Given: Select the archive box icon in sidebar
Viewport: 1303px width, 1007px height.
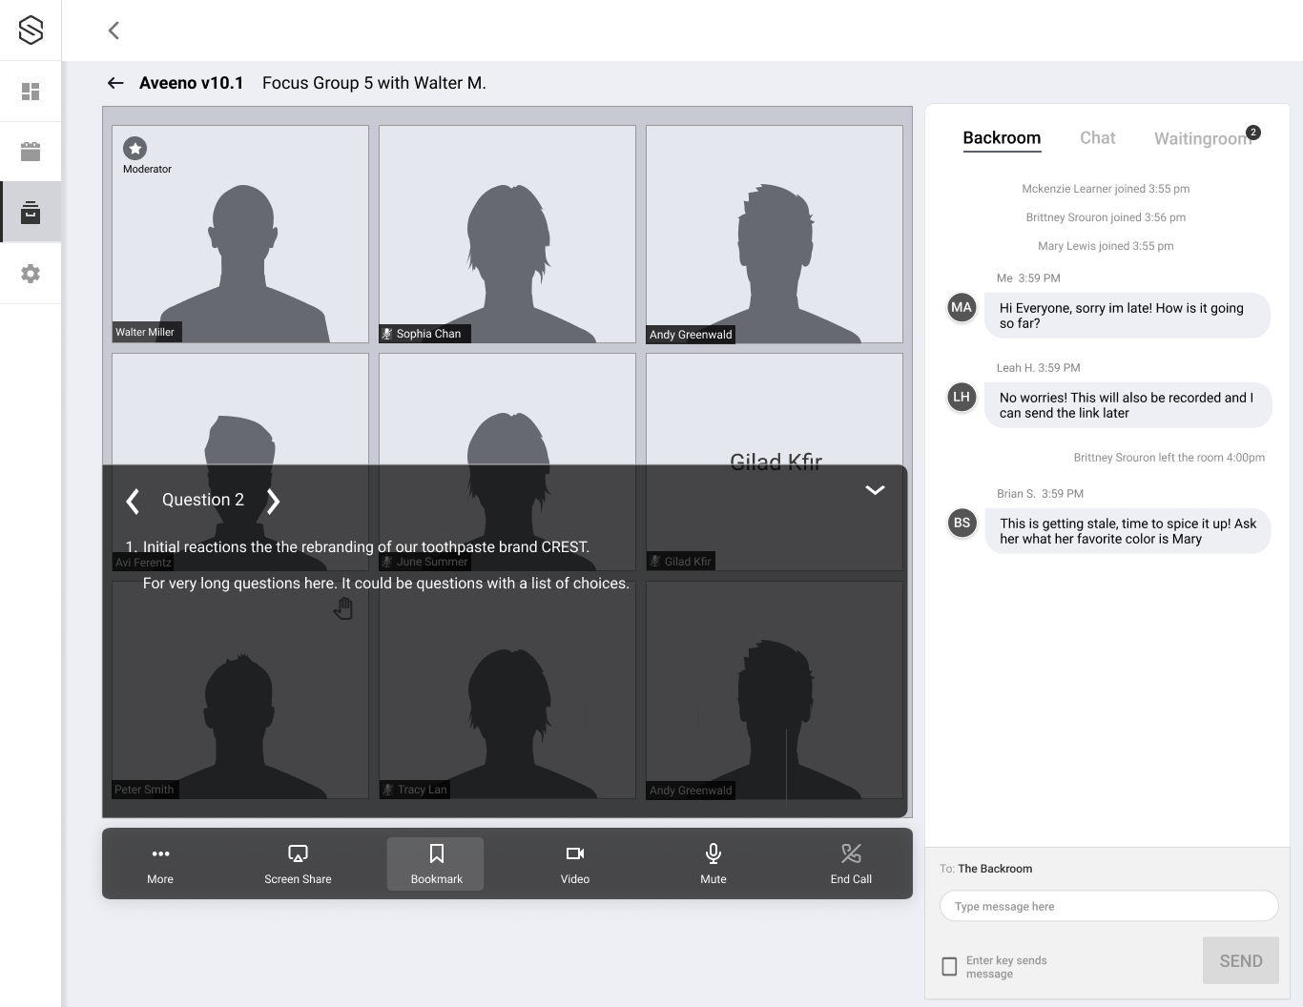Looking at the screenshot, I should [x=31, y=212].
